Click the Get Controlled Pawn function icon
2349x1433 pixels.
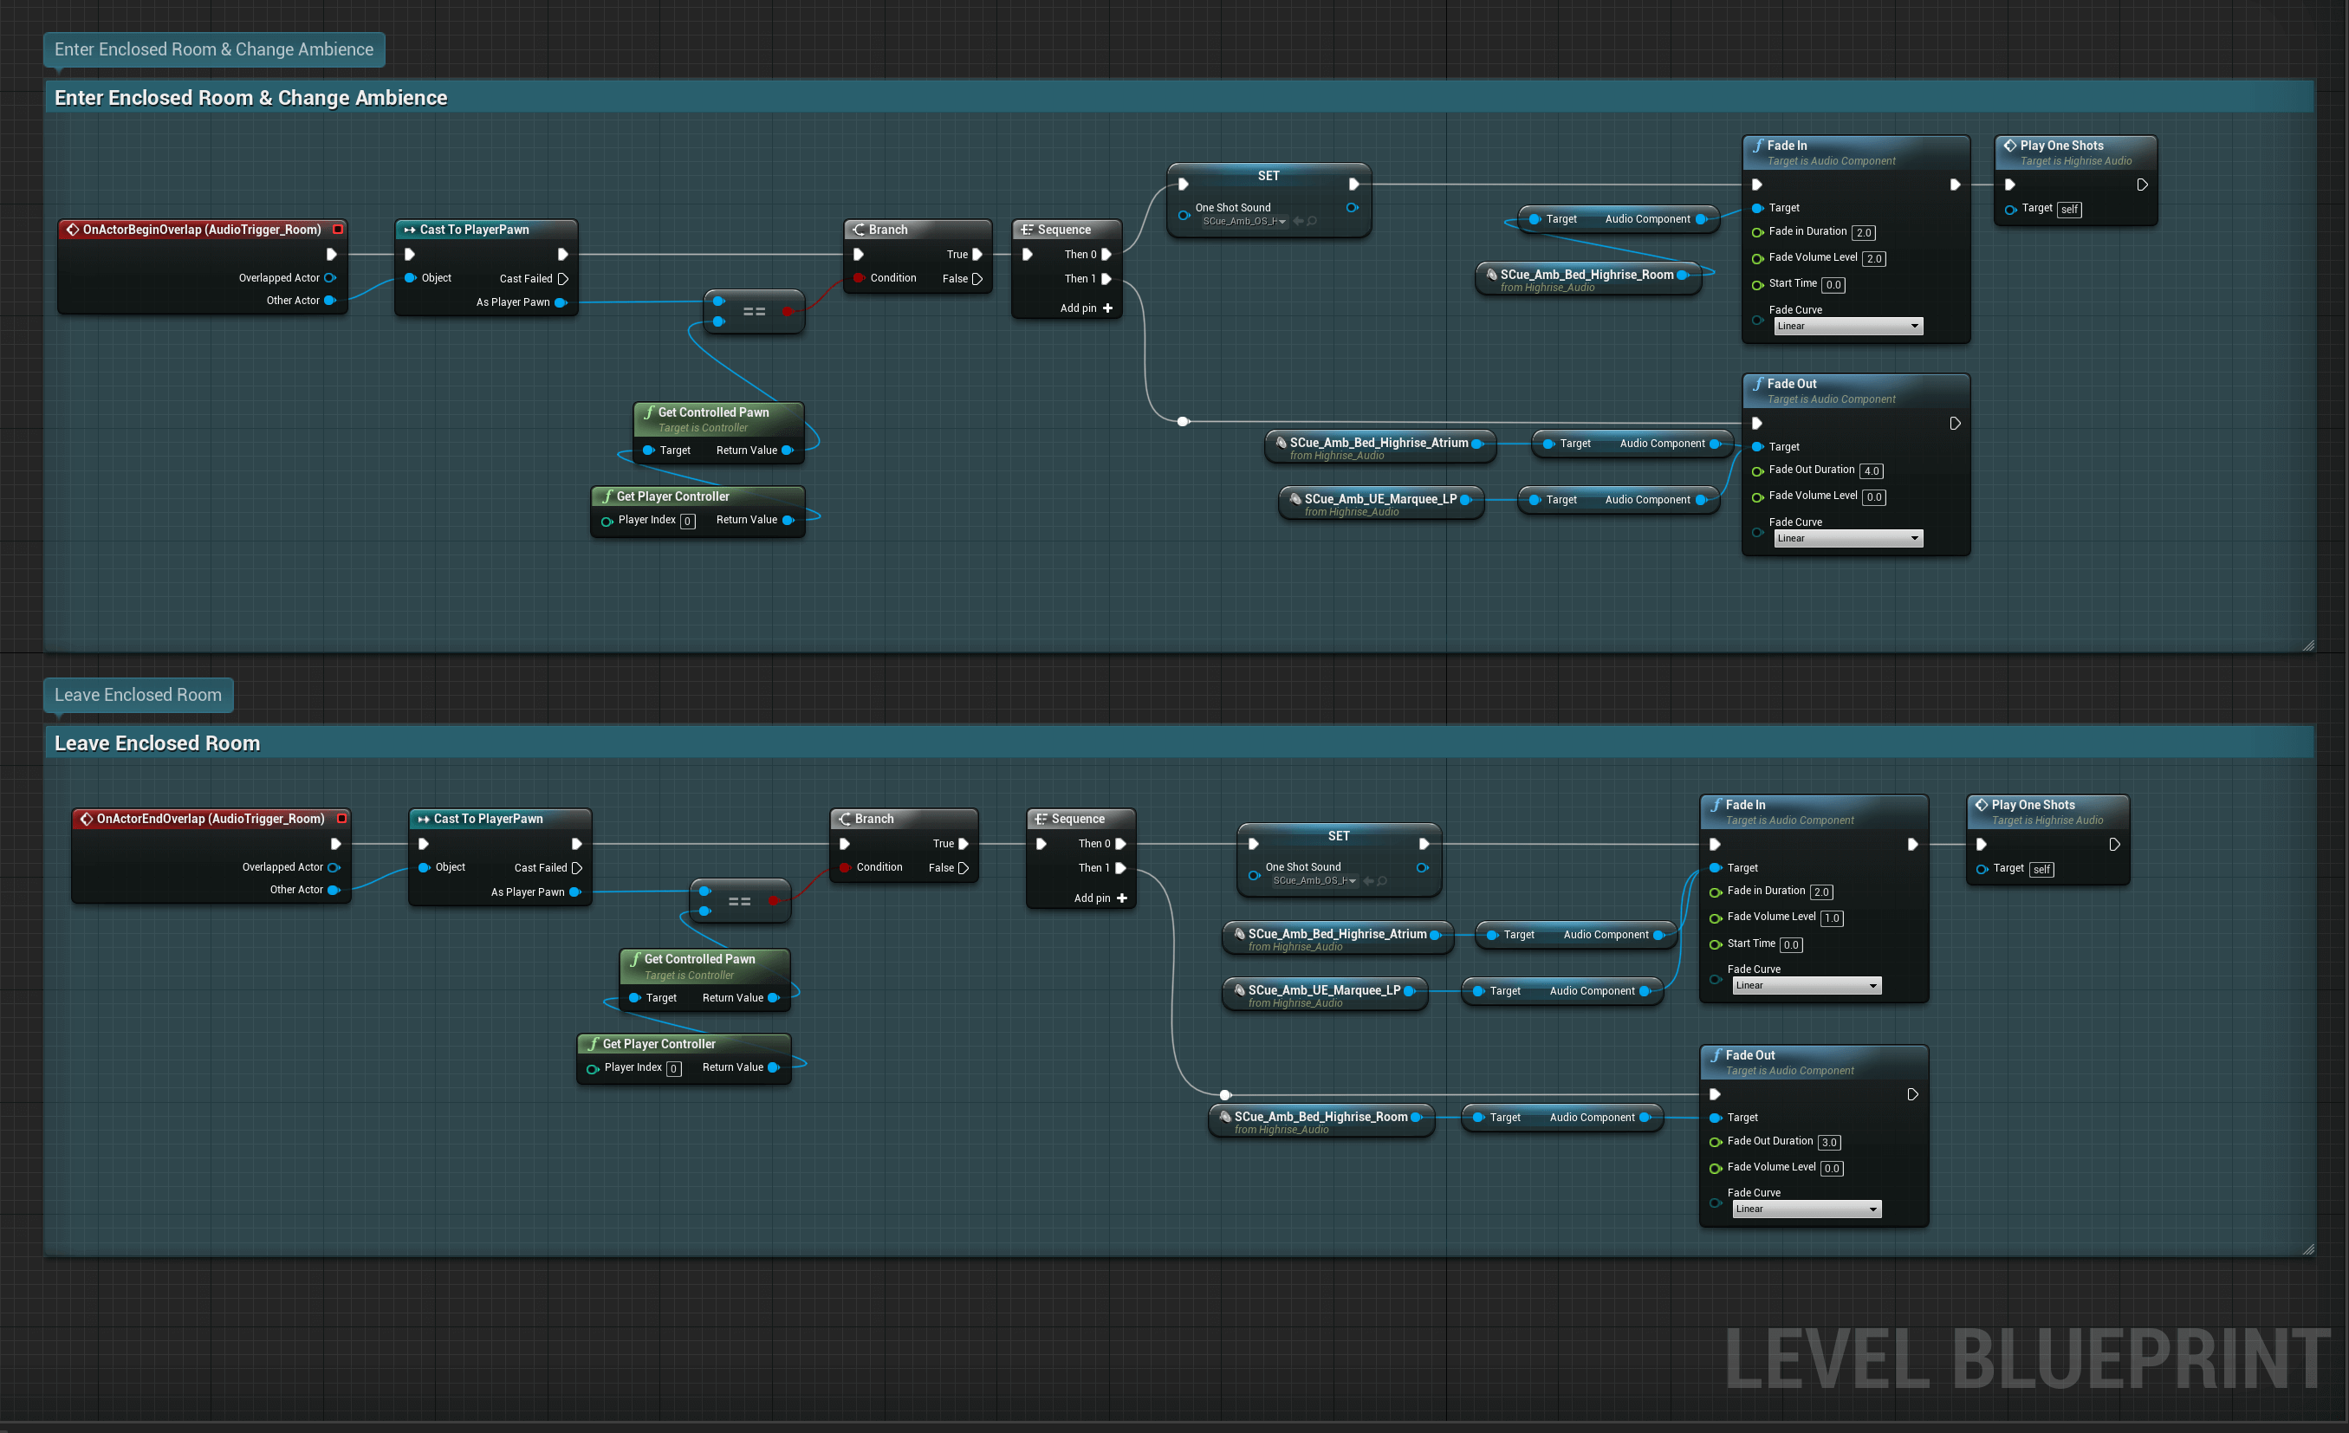tap(648, 412)
